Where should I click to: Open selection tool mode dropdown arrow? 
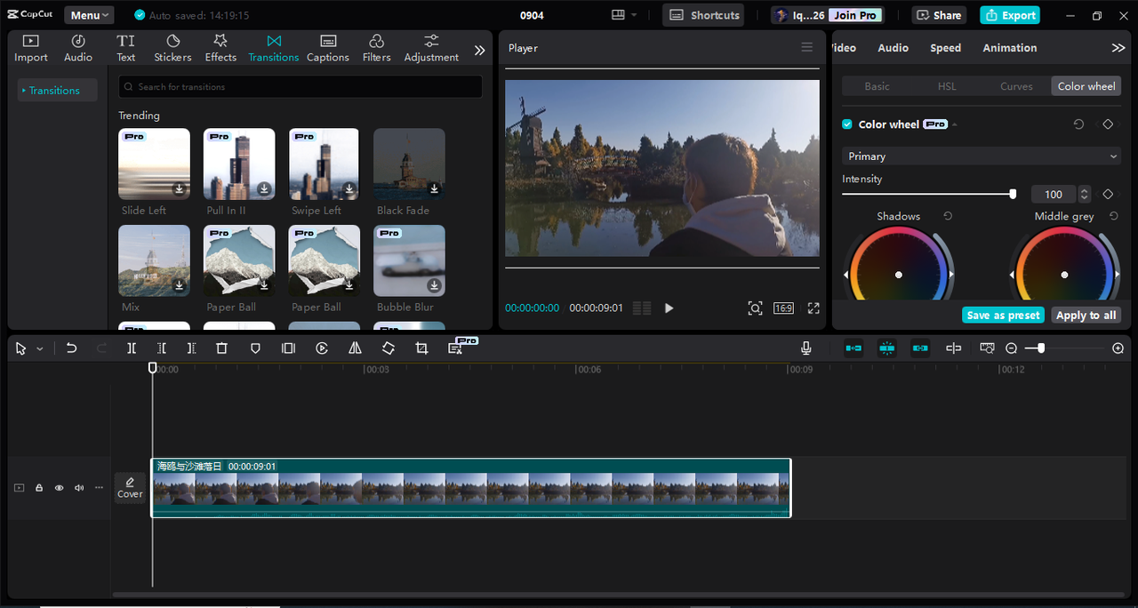point(40,349)
